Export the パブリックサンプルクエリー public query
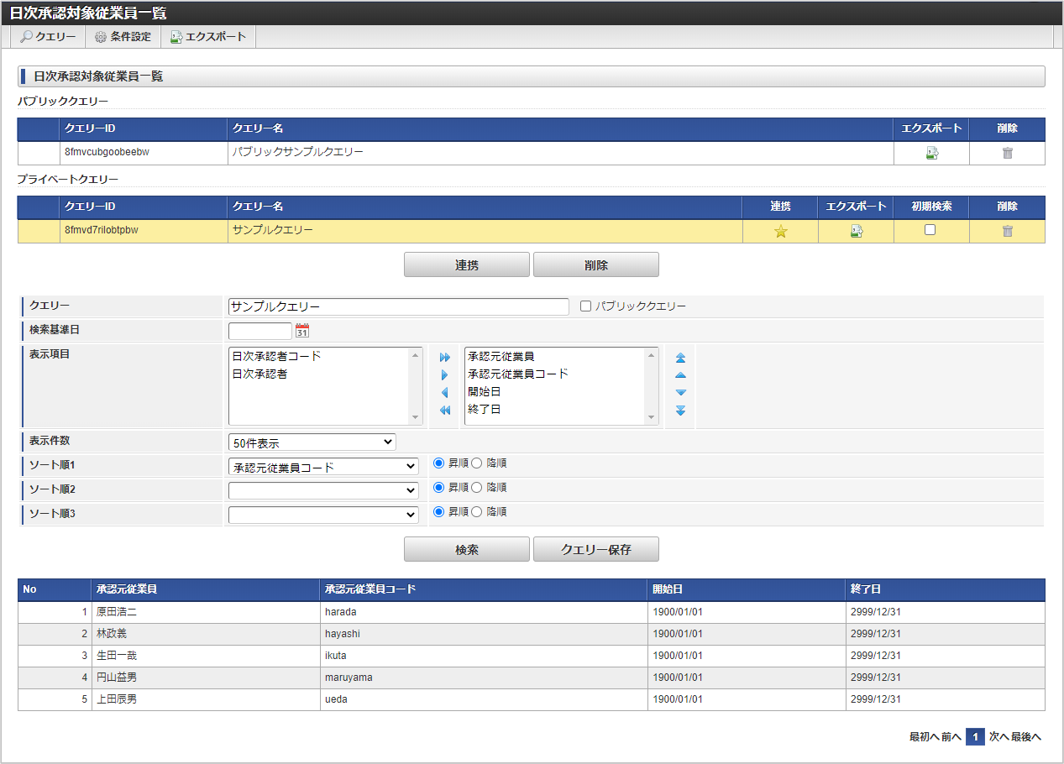This screenshot has width=1064, height=764. tap(931, 153)
